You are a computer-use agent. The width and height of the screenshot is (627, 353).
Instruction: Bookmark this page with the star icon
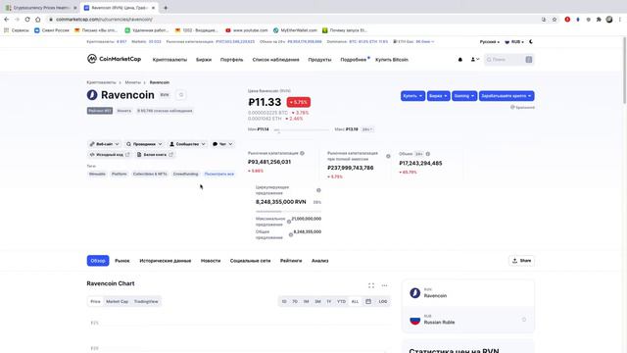click(x=555, y=20)
